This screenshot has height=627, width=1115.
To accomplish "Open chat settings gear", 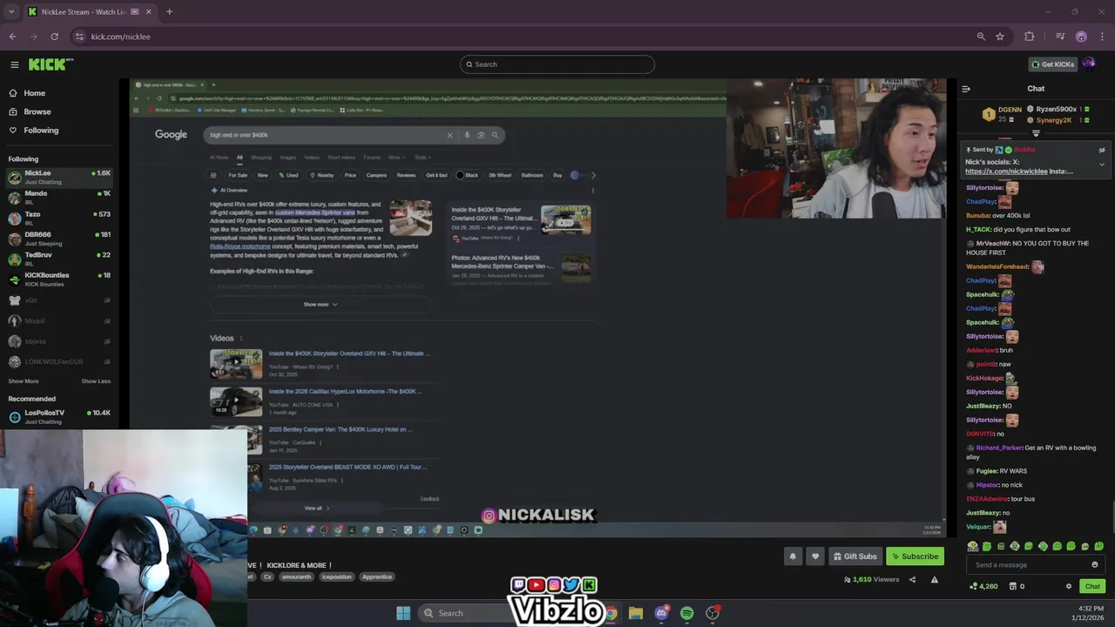I will tap(1069, 587).
